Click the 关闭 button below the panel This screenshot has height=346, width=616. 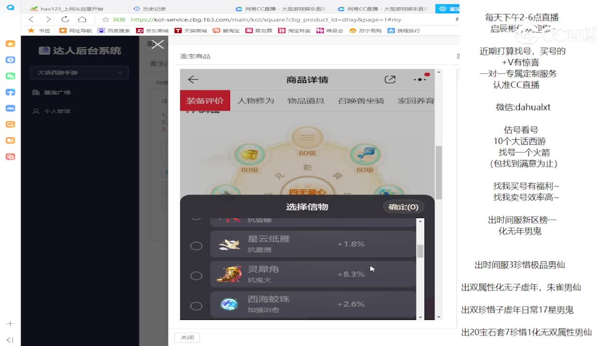coord(187,338)
